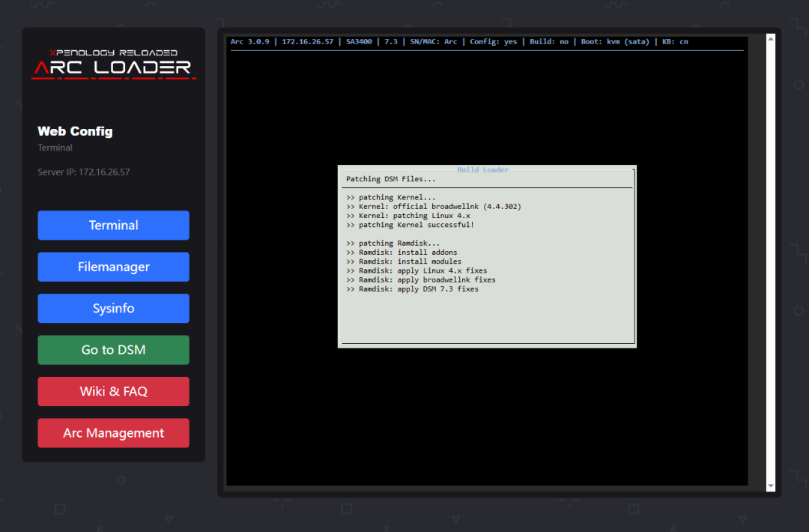This screenshot has height=532, width=809.
Task: Click 'SN/MAC: Arc' in status line
Action: point(434,42)
